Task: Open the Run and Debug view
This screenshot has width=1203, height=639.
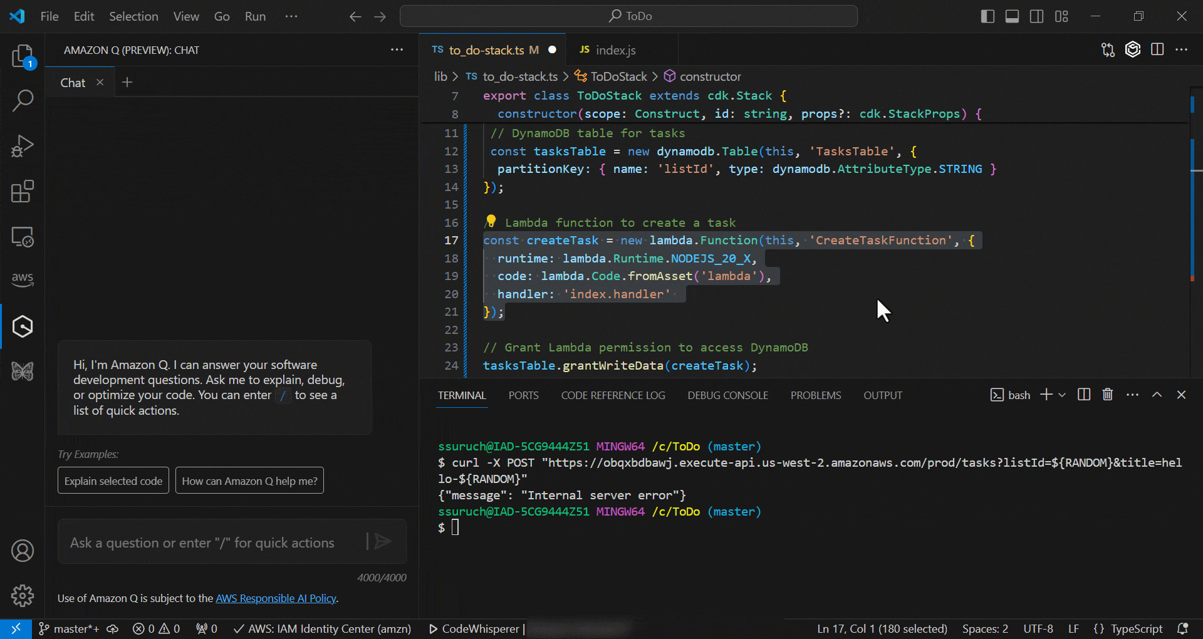Action: (23, 145)
